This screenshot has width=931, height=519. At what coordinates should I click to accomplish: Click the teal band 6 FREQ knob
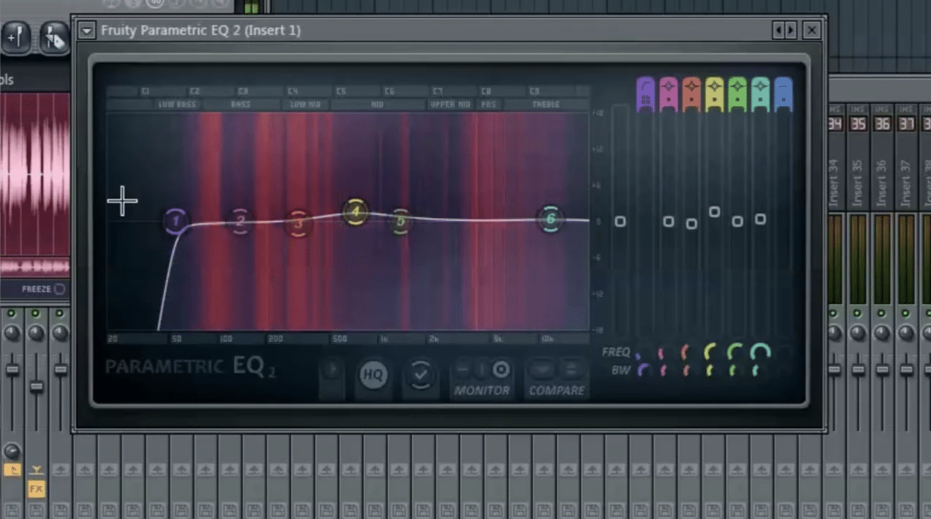(x=760, y=352)
